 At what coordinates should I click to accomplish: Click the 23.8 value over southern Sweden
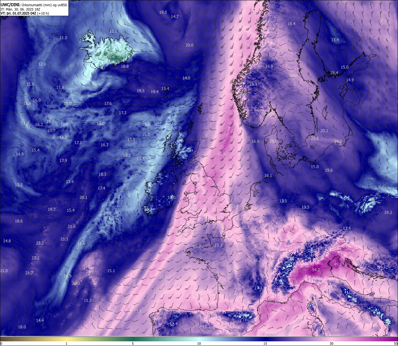pos(315,138)
